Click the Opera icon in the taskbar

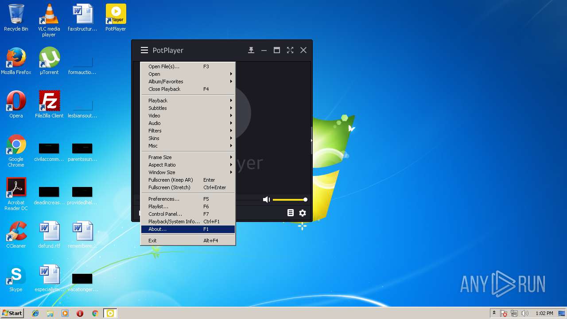tap(80, 313)
